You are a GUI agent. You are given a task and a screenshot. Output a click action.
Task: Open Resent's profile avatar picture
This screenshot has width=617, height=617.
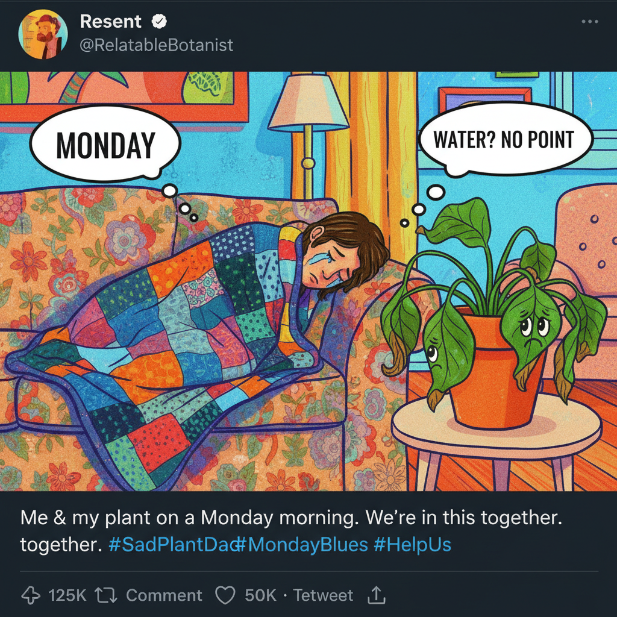(x=43, y=33)
